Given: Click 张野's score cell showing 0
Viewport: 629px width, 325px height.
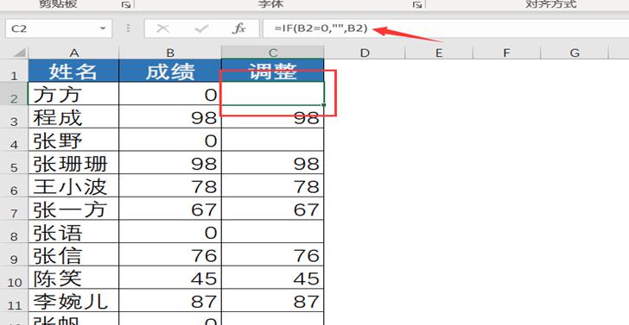Looking at the screenshot, I should tap(170, 140).
